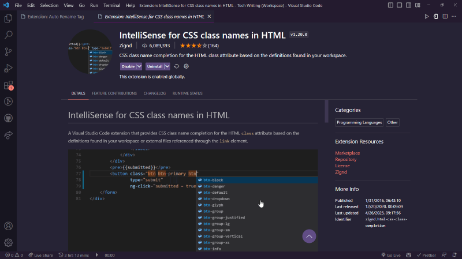The image size is (462, 259).
Task: Toggle the primary sidebar layout icon
Action: 390,5
